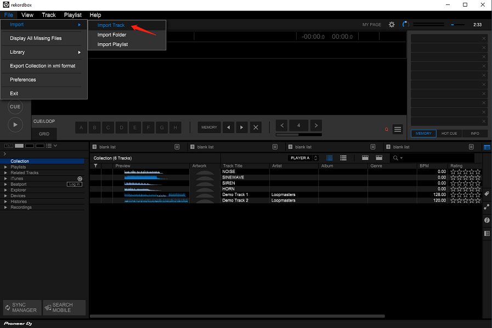Select the second artwork view icon beside search

point(379,158)
